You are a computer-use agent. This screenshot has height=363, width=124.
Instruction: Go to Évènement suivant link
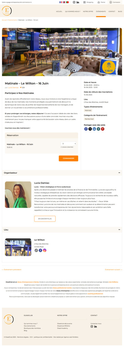[114, 269]
